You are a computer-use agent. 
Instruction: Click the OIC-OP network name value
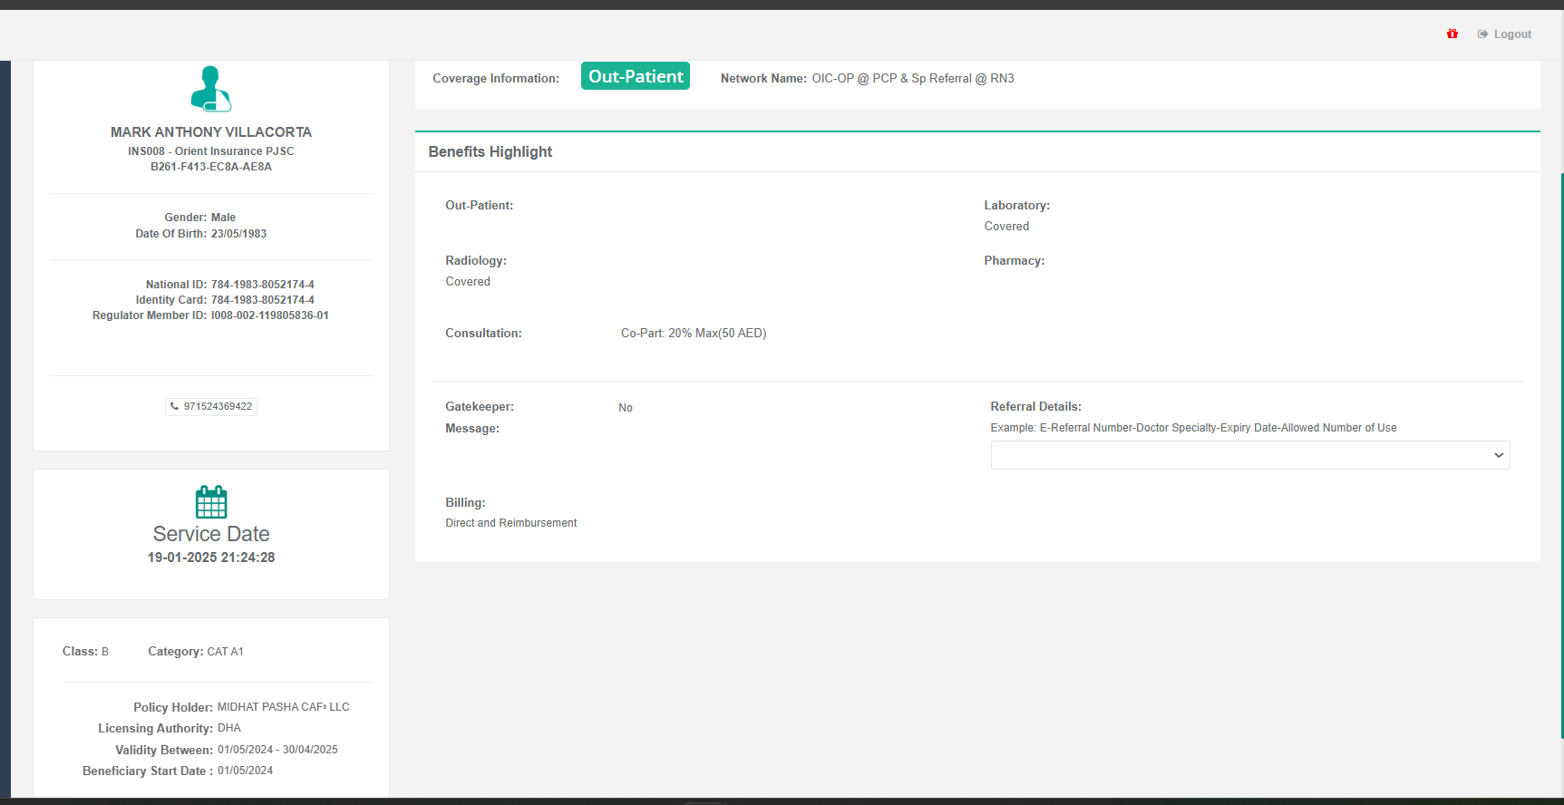click(x=912, y=79)
